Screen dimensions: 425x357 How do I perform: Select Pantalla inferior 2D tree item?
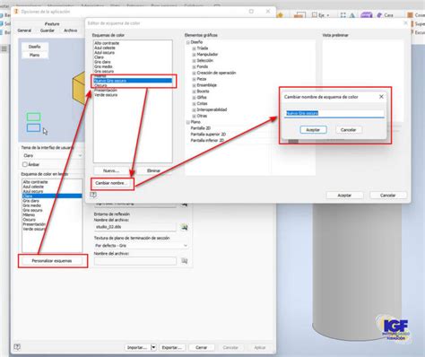[207, 140]
